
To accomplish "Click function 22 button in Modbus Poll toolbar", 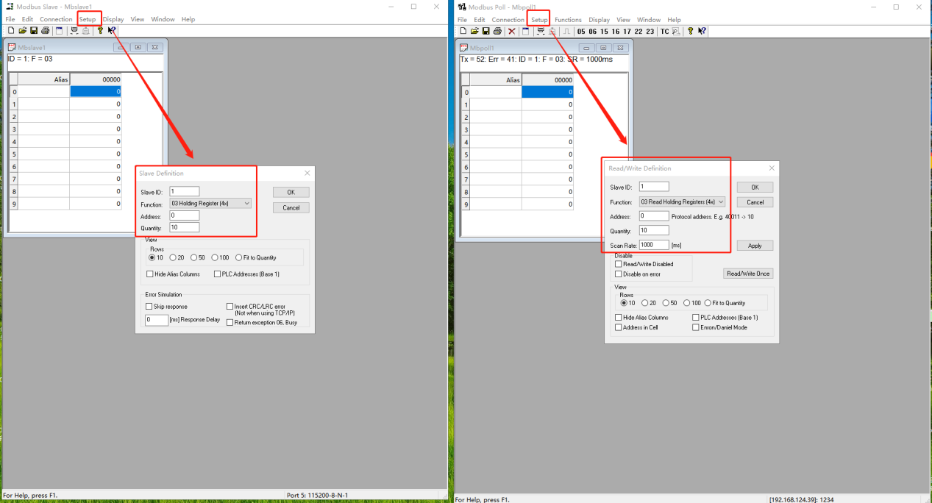I will pos(638,32).
